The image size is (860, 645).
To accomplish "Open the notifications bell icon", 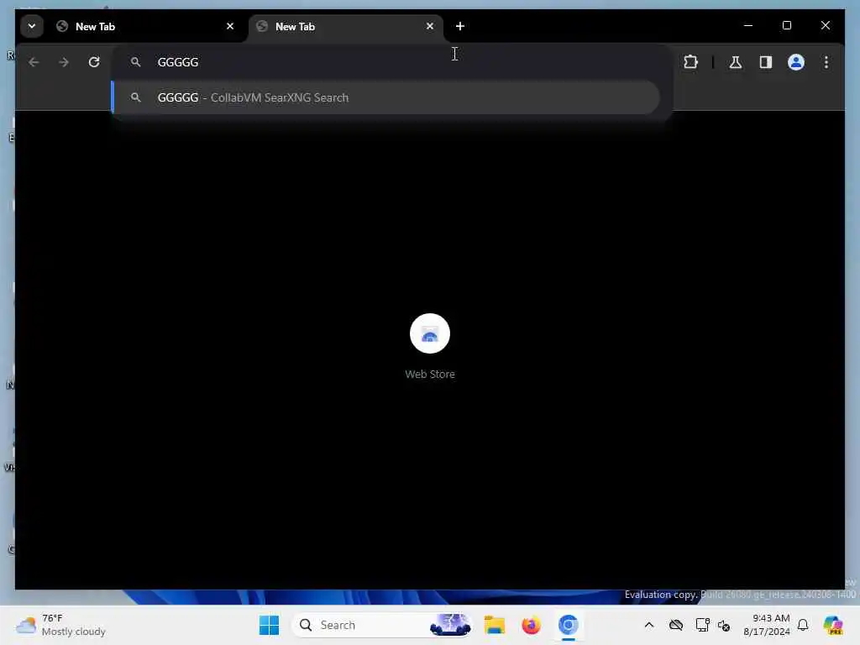I will [x=803, y=625].
